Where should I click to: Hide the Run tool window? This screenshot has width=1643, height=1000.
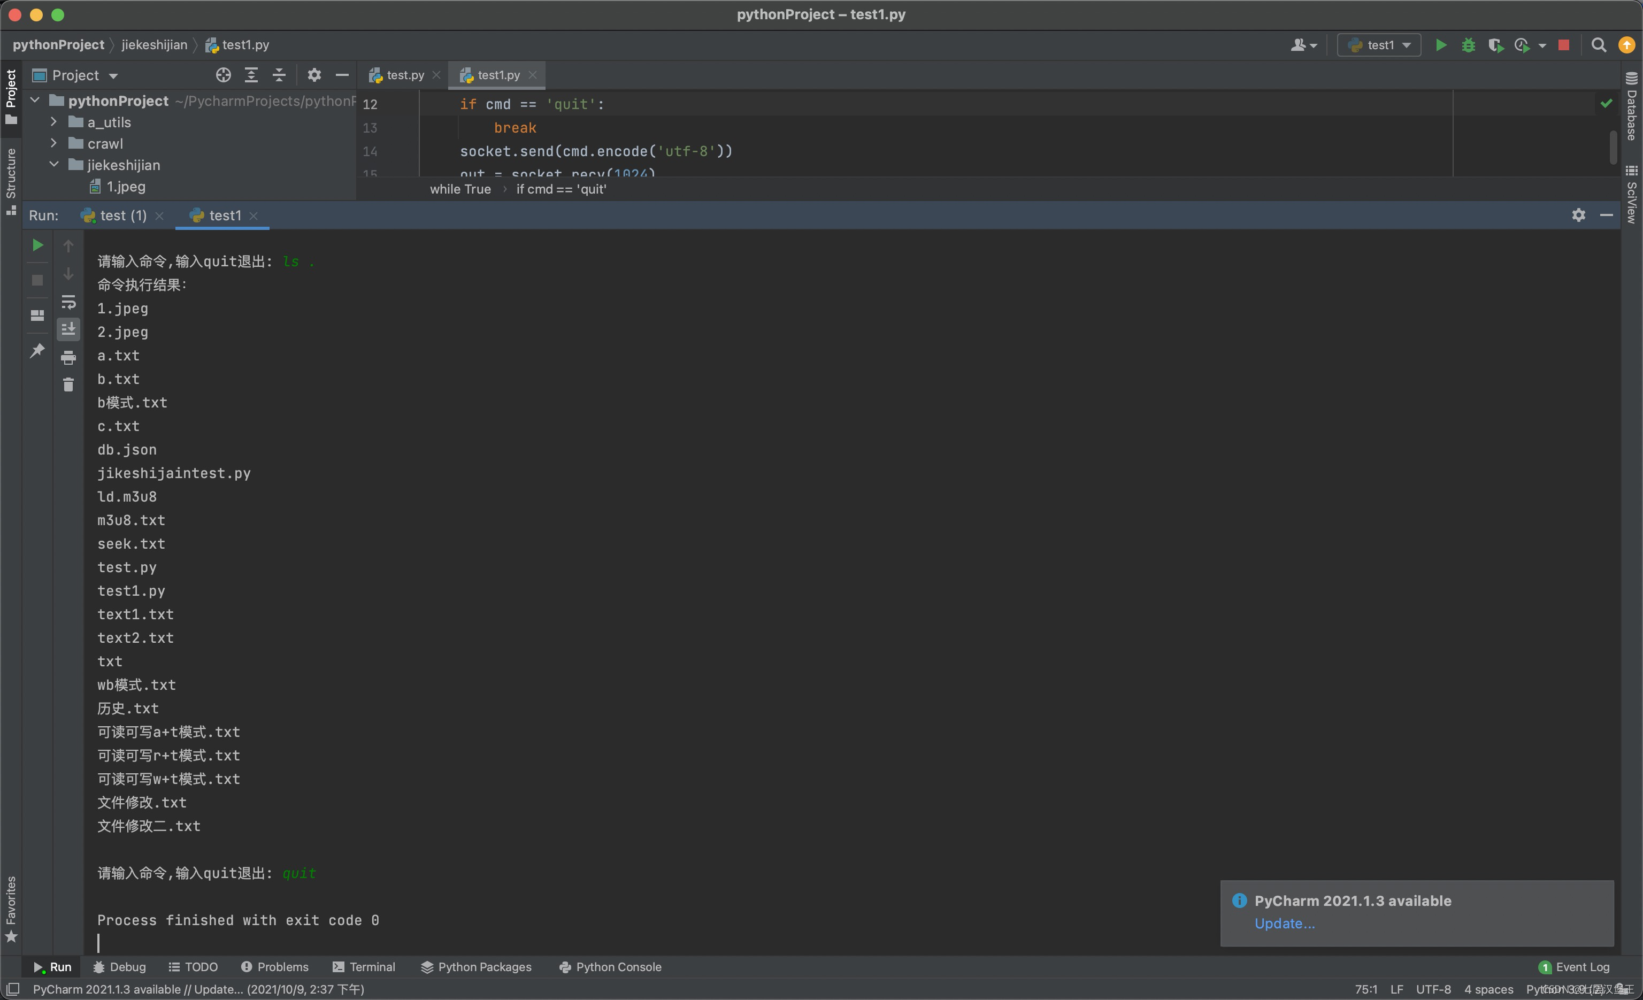pos(1606,214)
